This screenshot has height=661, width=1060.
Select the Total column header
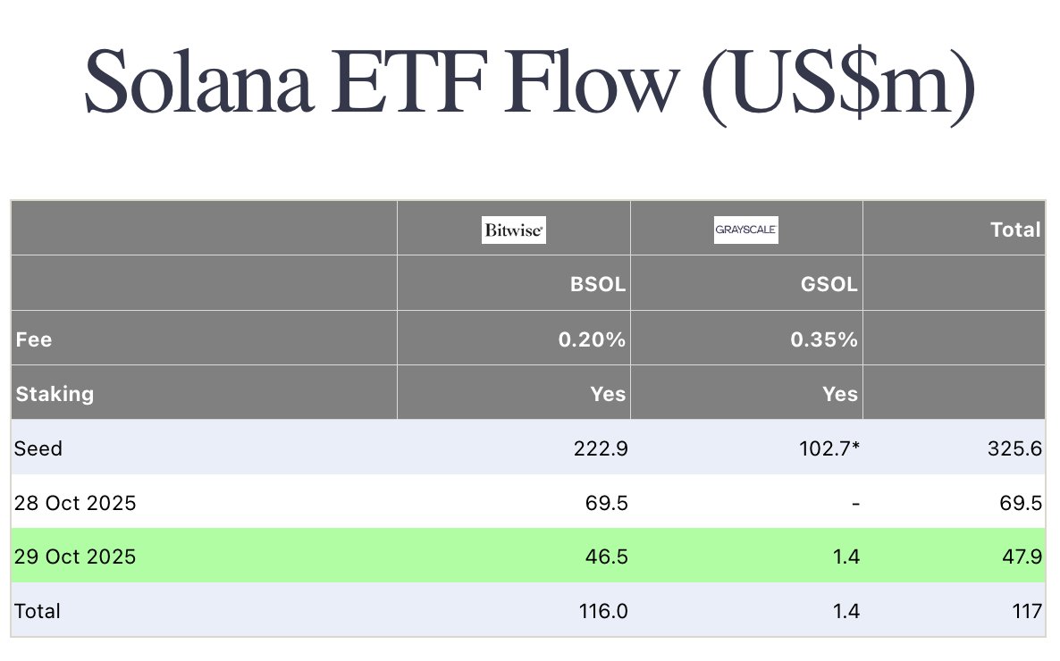1016,230
